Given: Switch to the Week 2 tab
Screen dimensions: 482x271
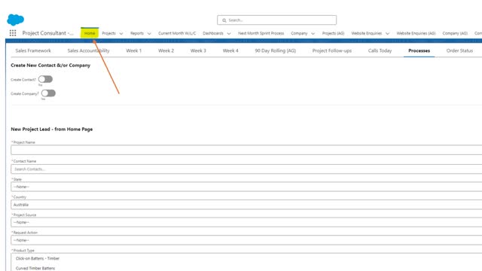Looking at the screenshot, I should pos(166,50).
